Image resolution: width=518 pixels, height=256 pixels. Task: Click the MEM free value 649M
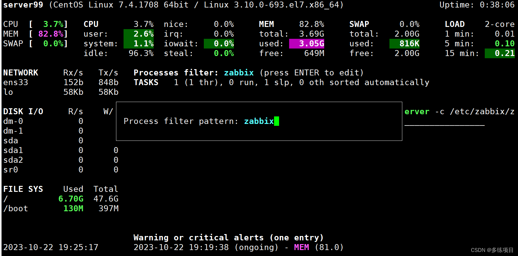pyautogui.click(x=314, y=53)
